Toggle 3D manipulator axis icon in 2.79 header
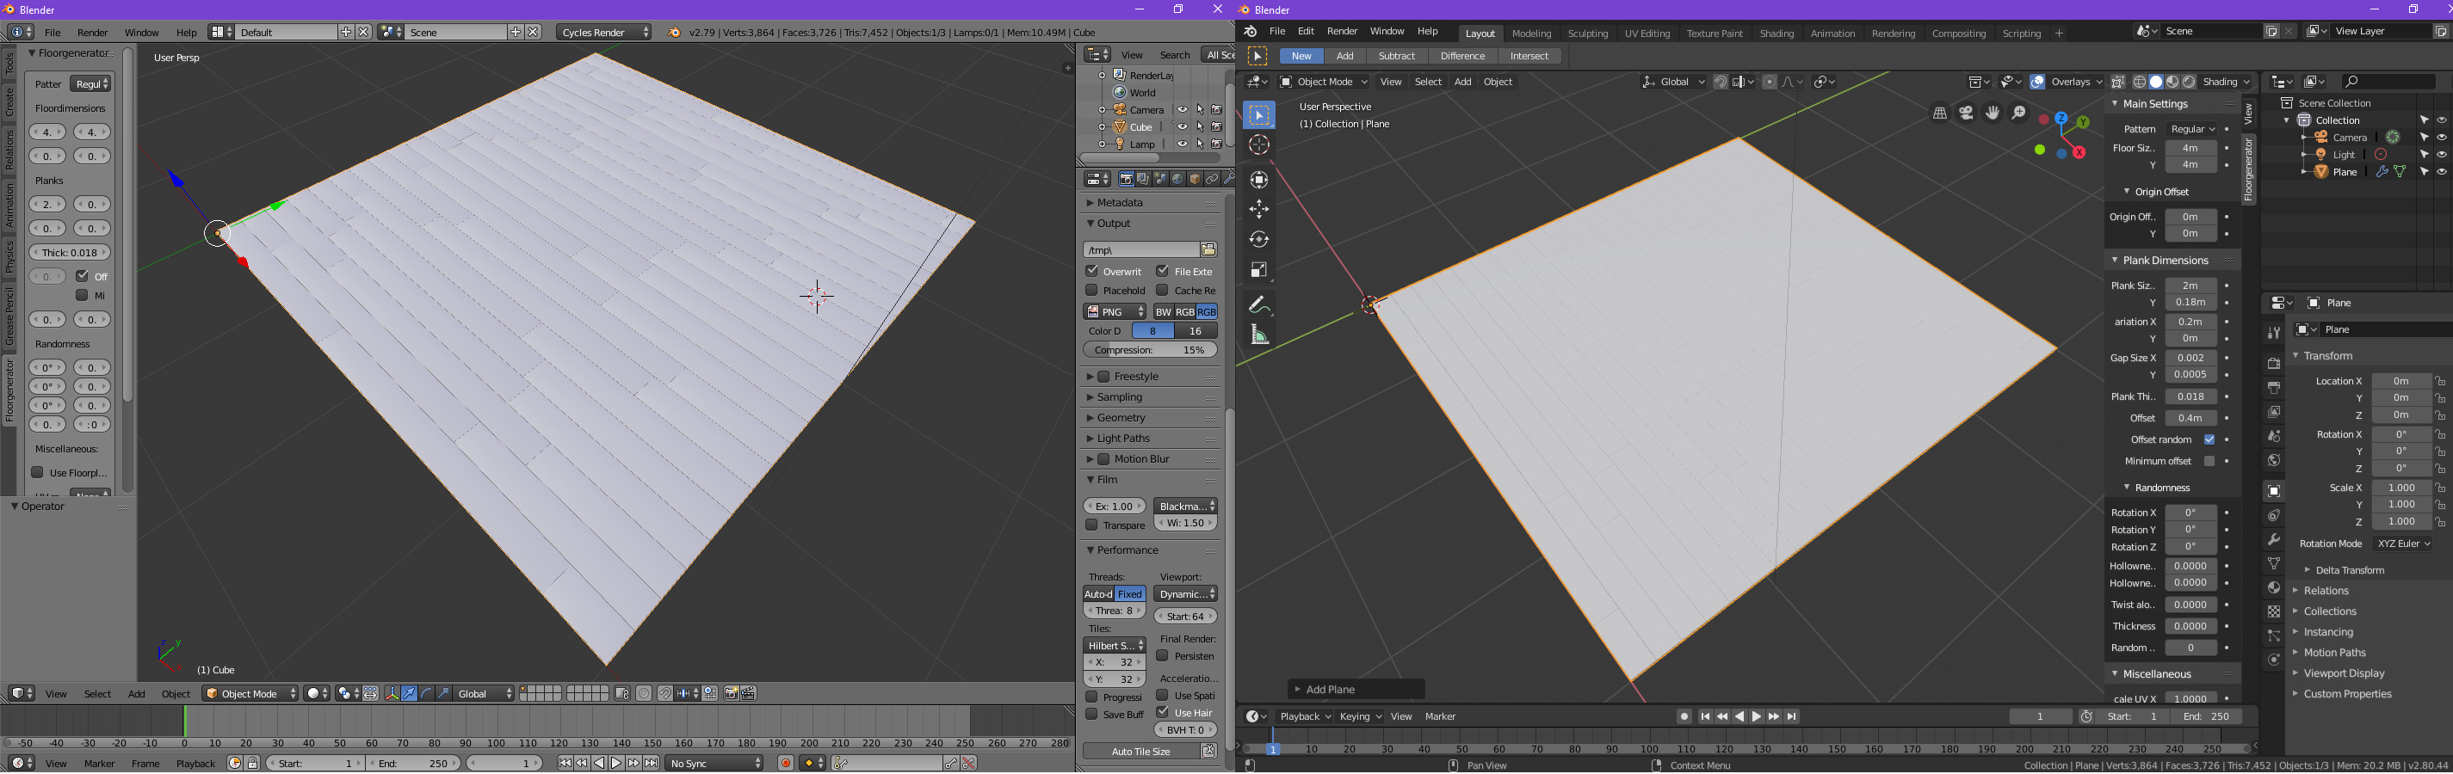This screenshot has height=774, width=2453. coord(392,694)
